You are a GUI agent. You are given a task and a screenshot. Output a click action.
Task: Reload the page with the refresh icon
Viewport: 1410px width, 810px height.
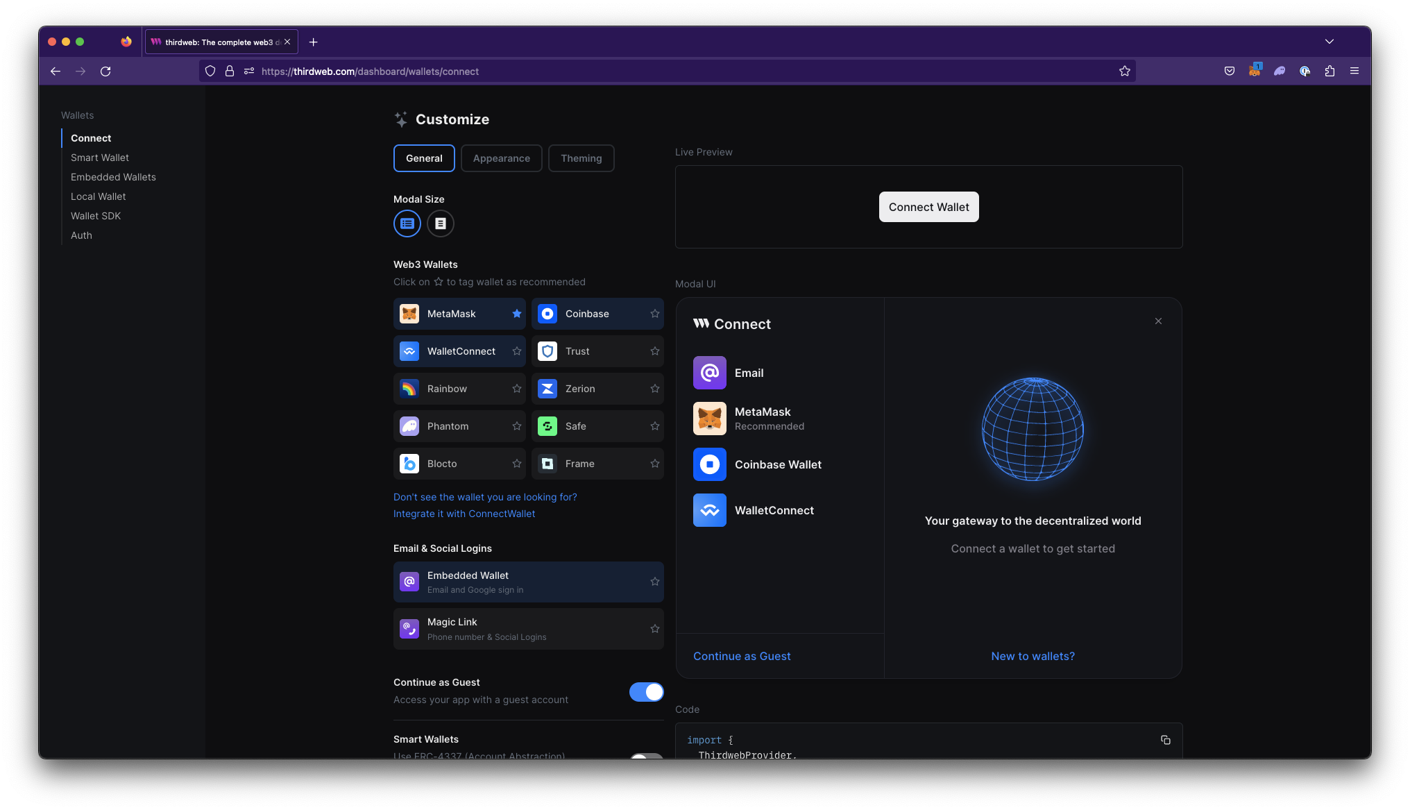coord(105,71)
